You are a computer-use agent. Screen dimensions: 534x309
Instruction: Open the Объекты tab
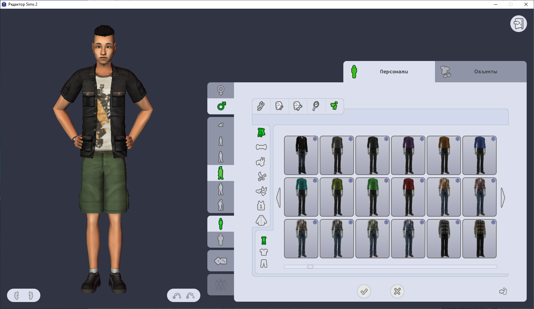(481, 72)
